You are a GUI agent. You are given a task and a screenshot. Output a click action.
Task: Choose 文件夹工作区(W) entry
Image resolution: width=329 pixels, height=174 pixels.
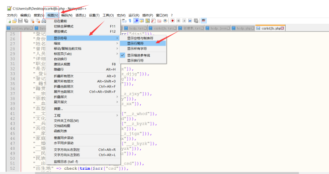point(83,121)
